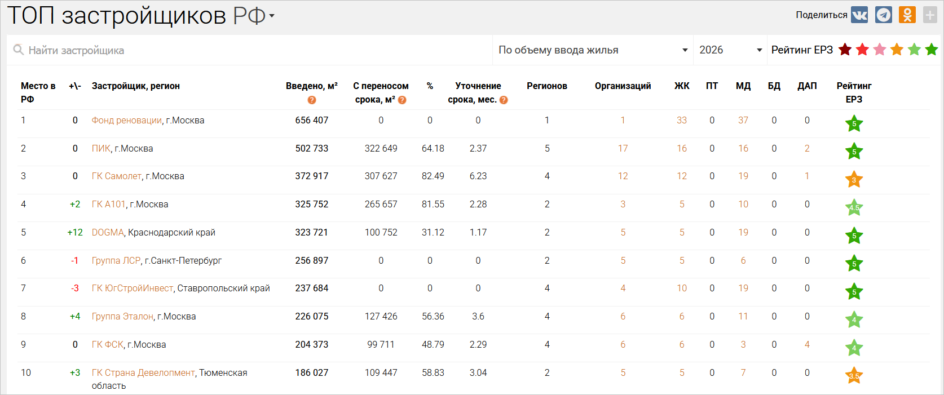Viewport: 944px width, 395px height.
Task: Click the Поделиться share label
Action: pos(822,15)
